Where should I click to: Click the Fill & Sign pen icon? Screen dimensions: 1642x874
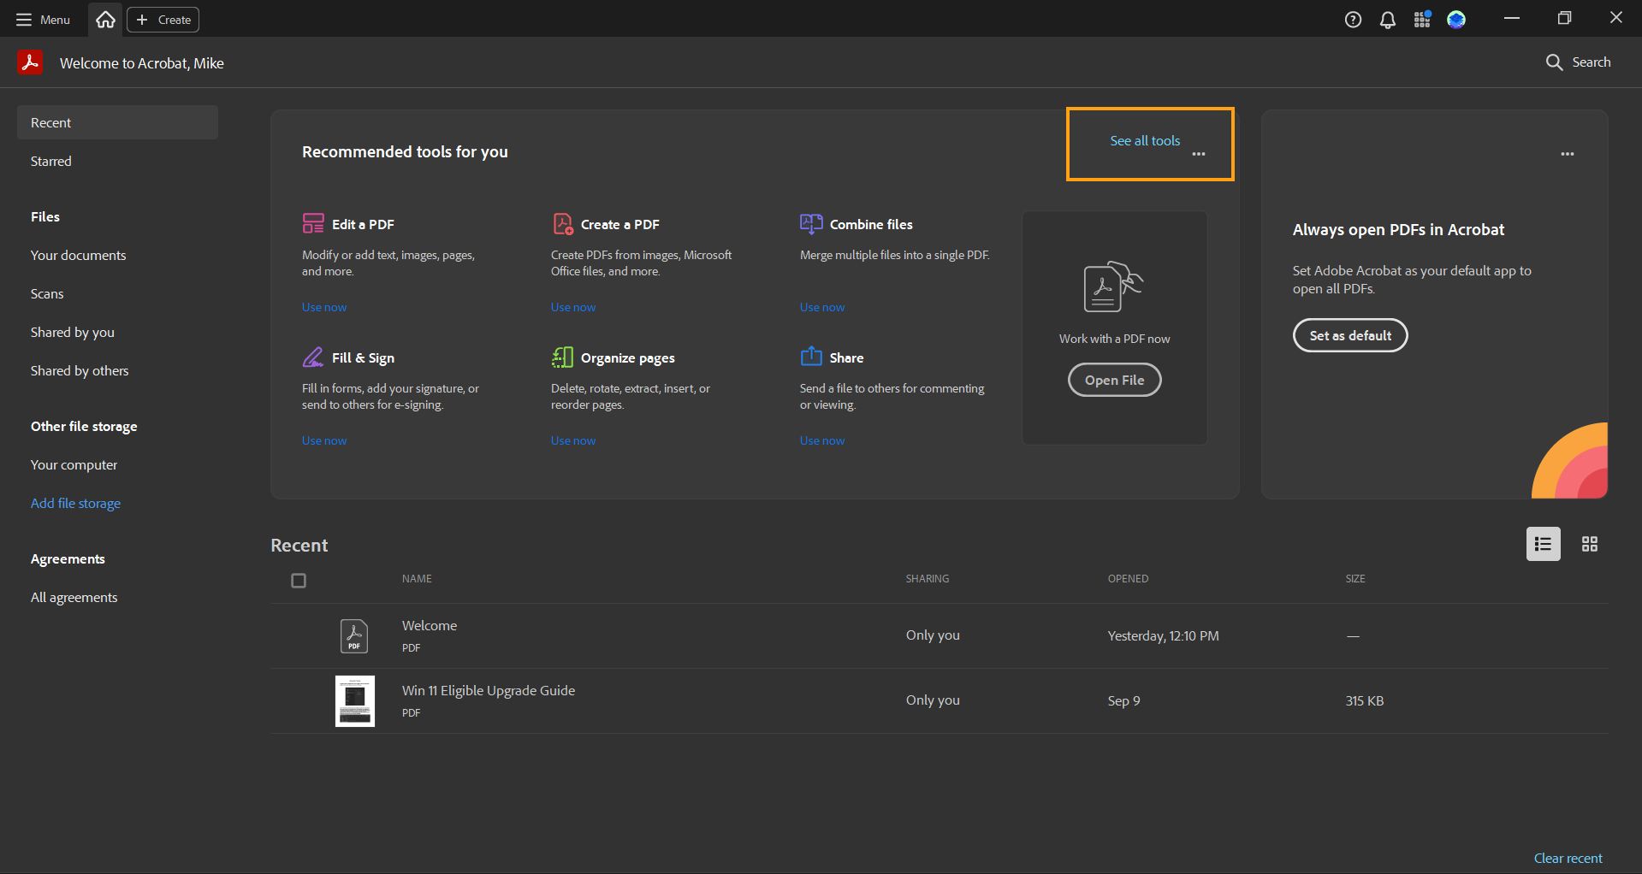(313, 357)
